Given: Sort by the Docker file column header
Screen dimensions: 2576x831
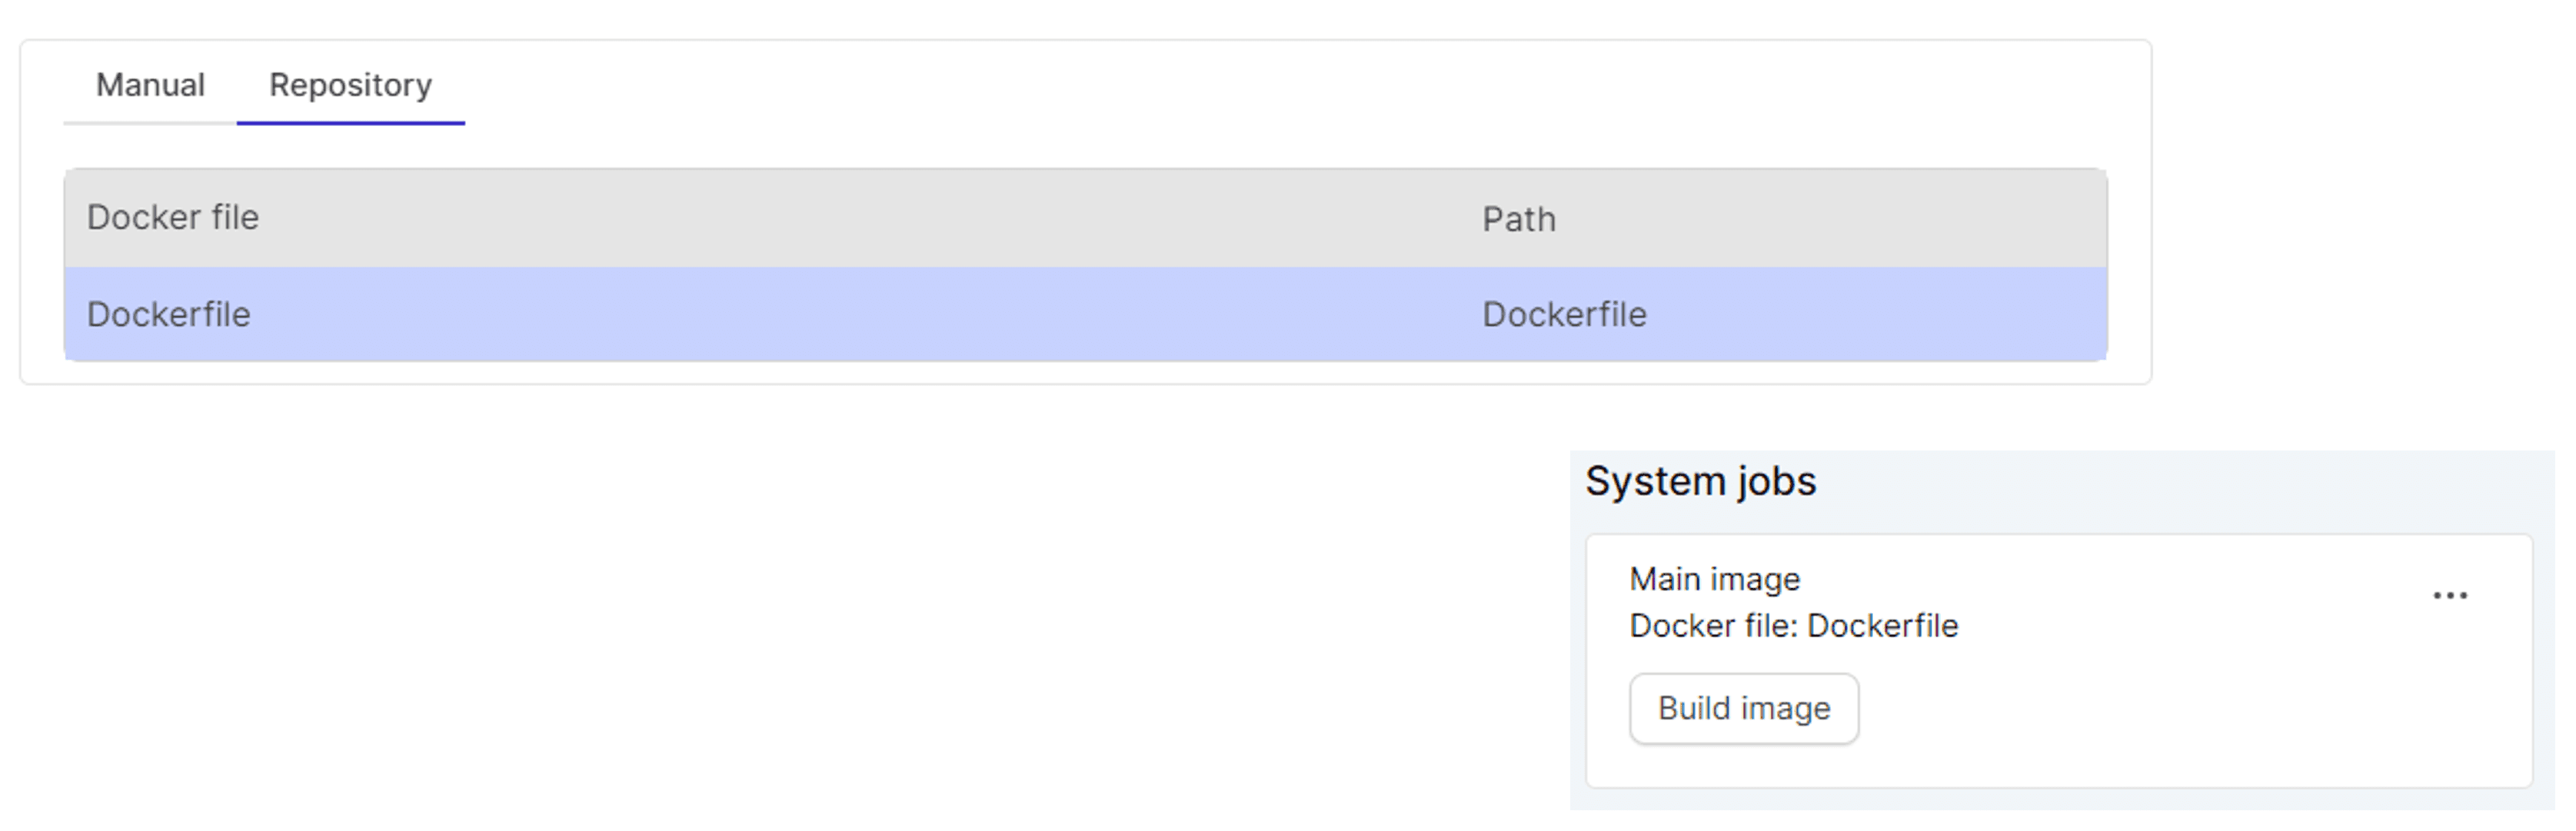Looking at the screenshot, I should tap(173, 218).
